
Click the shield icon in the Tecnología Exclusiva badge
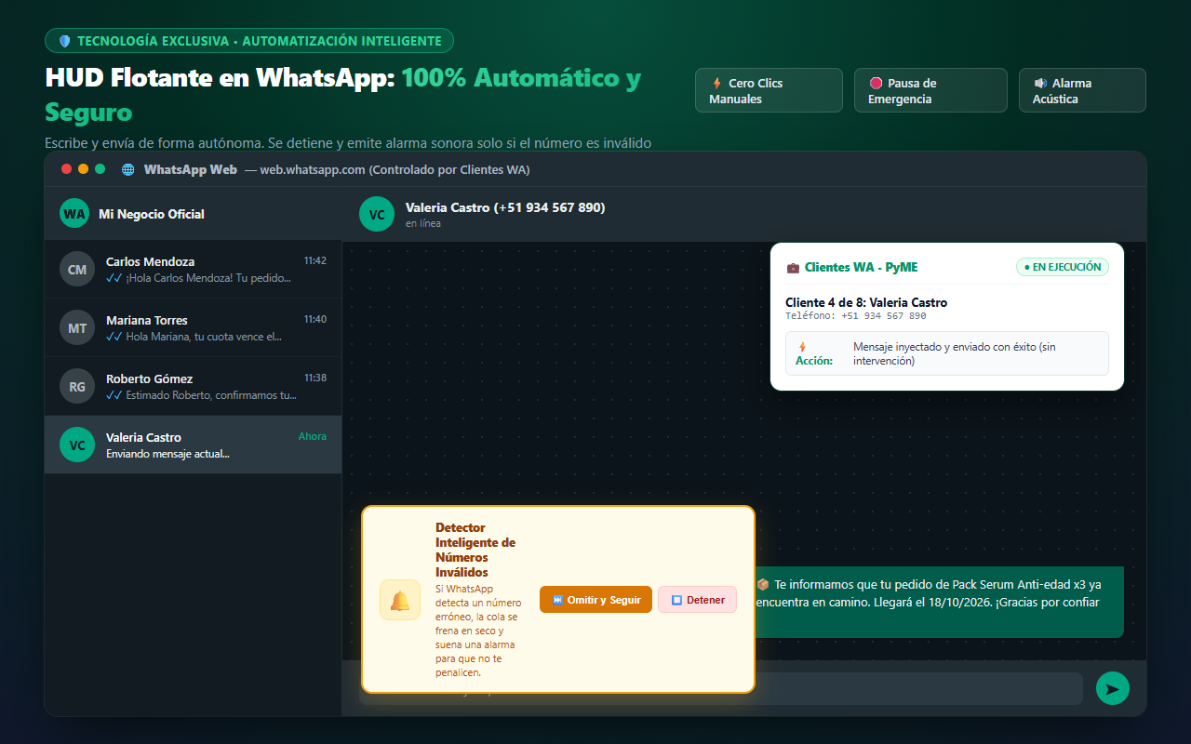click(x=64, y=41)
